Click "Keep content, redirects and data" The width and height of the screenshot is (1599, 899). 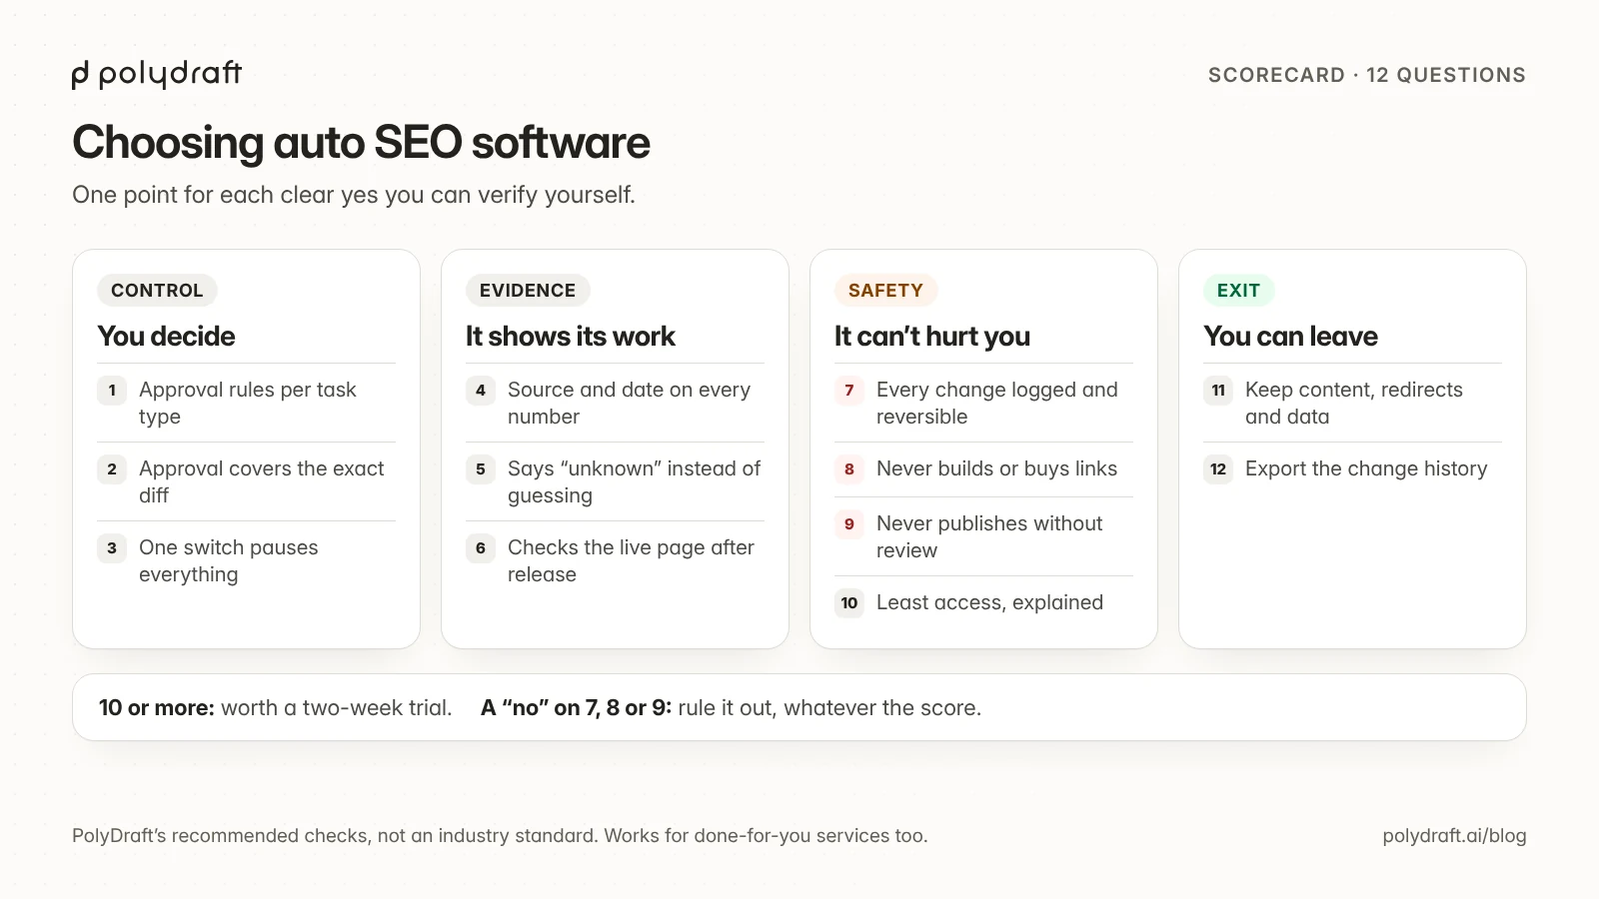pos(1352,403)
